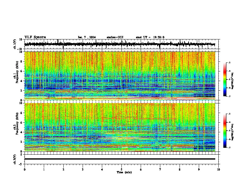Click the "ch.3(V)" axis label
Image resolution: width=246 pixels, height=190 pixels.
[x=15, y=160]
